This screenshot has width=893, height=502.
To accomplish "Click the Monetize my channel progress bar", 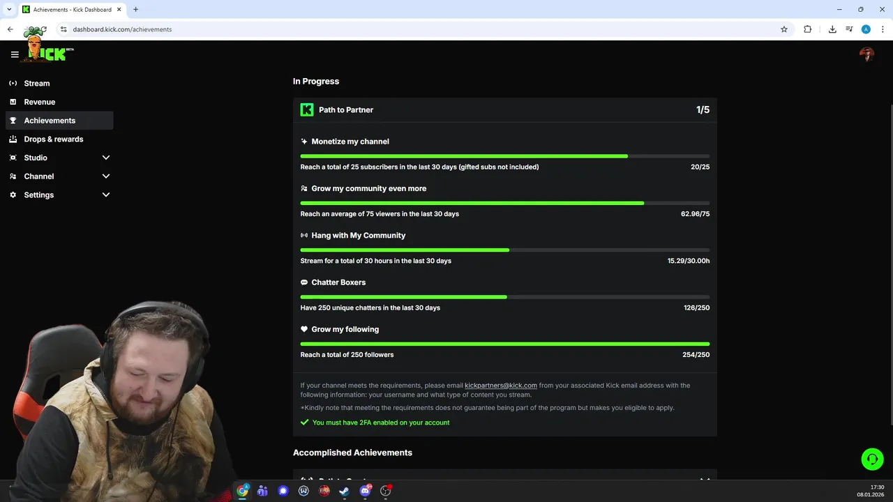I will coord(505,156).
